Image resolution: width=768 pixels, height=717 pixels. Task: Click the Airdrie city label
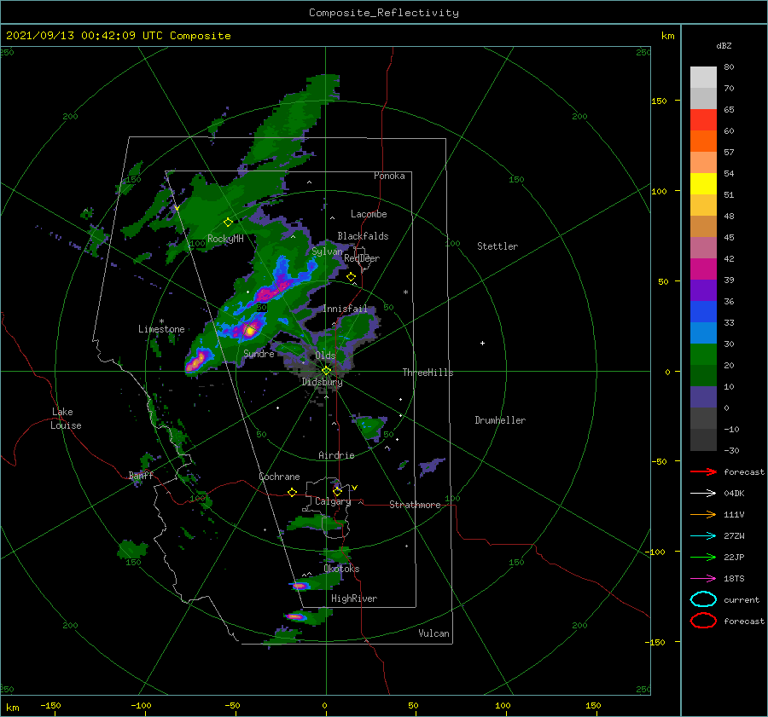pyautogui.click(x=336, y=455)
